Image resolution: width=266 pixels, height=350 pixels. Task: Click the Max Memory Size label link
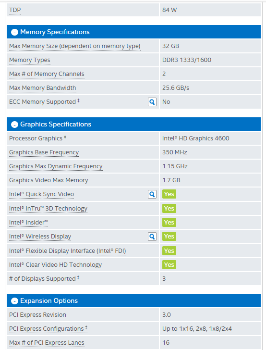75,46
